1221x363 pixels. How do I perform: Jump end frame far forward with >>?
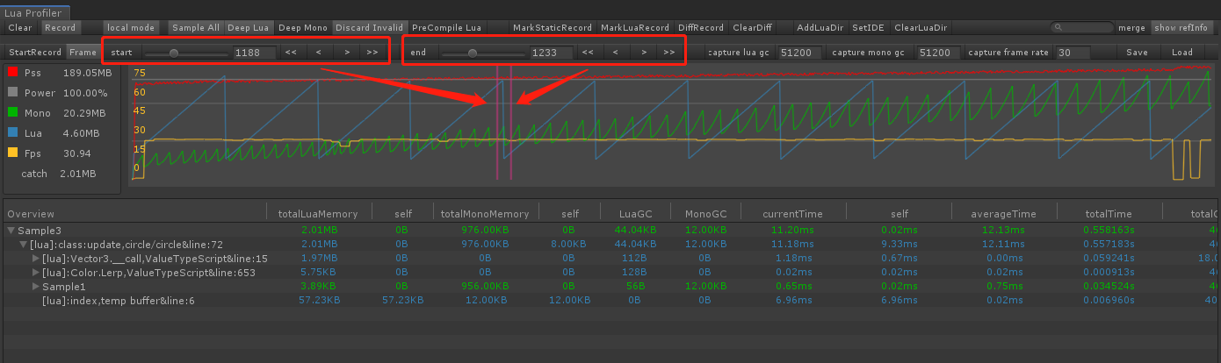tap(670, 53)
